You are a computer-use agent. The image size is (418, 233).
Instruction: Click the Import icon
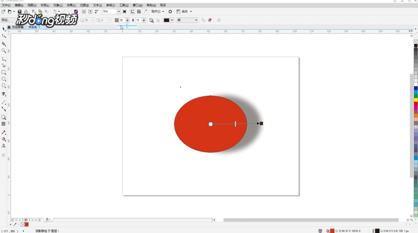[x=84, y=12]
